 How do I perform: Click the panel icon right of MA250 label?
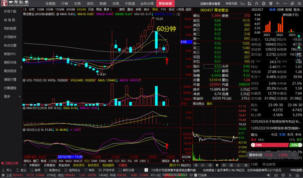pos(178,14)
